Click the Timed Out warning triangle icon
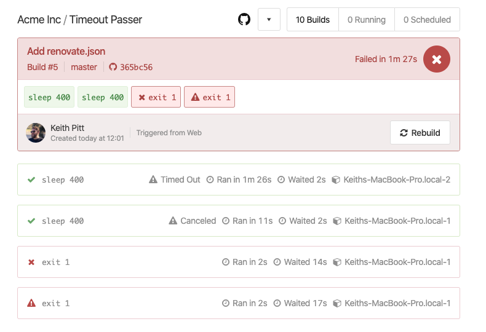 click(154, 180)
